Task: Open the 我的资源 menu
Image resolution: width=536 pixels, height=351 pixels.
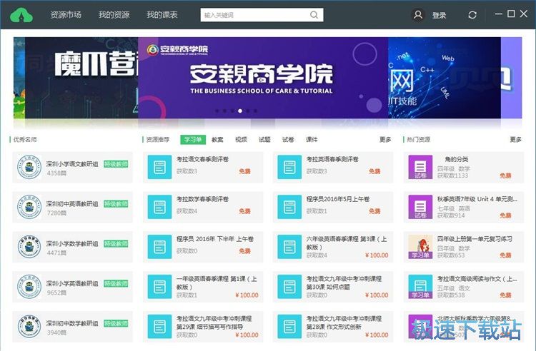Action: tap(114, 15)
